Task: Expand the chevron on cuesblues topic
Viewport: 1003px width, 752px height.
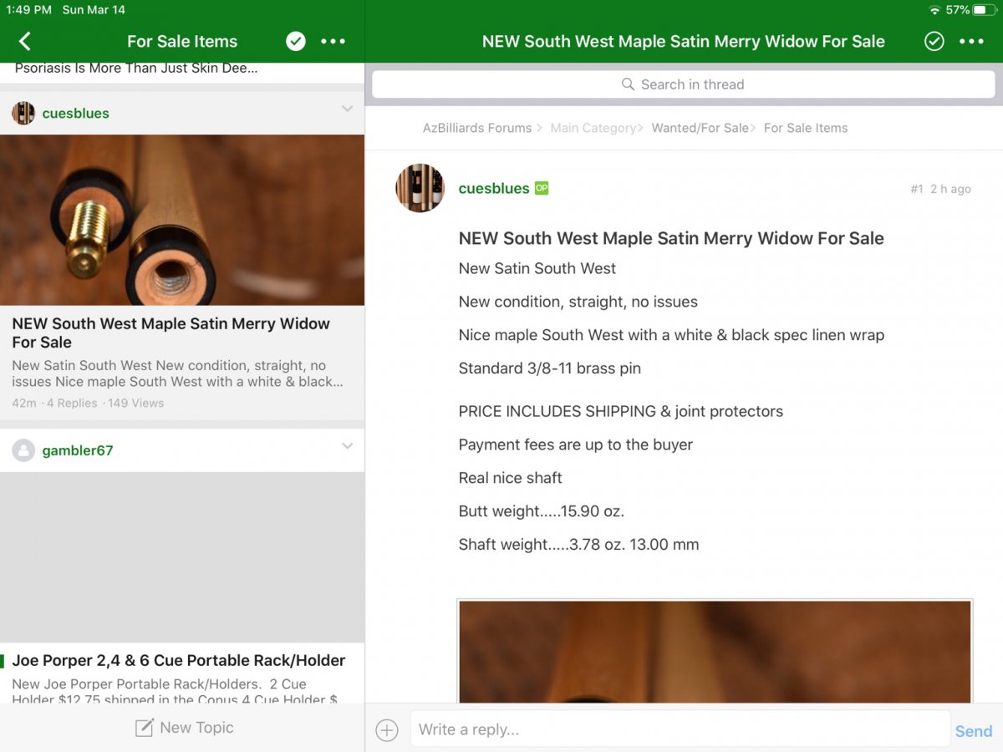Action: coord(348,109)
